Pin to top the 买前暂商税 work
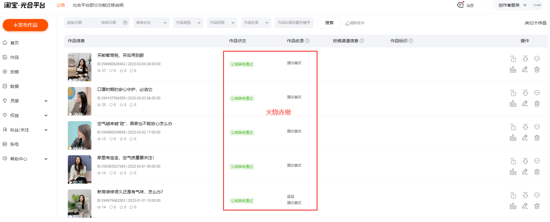 pos(525,59)
